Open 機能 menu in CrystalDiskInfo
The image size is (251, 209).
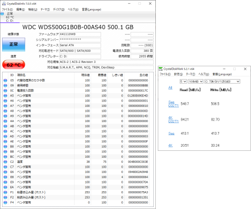coord(33,9)
